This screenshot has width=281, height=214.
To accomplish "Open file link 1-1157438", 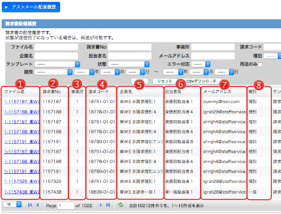I will pos(21,192).
